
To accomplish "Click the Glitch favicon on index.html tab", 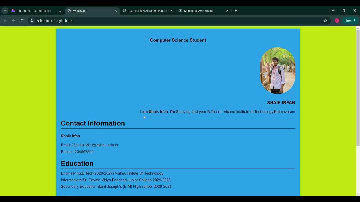I will 13,11.
